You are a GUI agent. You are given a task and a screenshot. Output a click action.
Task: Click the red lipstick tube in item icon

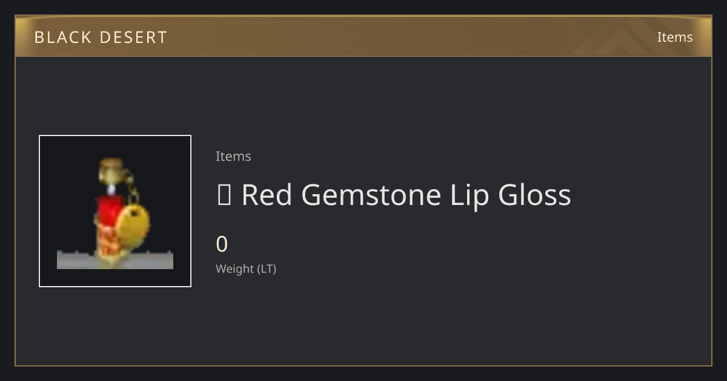pos(108,210)
